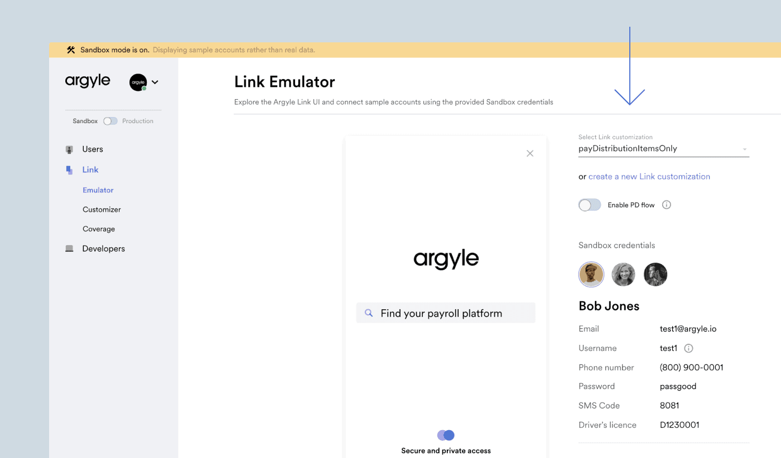Click the username value test1
This screenshot has width=781, height=458.
pyautogui.click(x=668, y=348)
